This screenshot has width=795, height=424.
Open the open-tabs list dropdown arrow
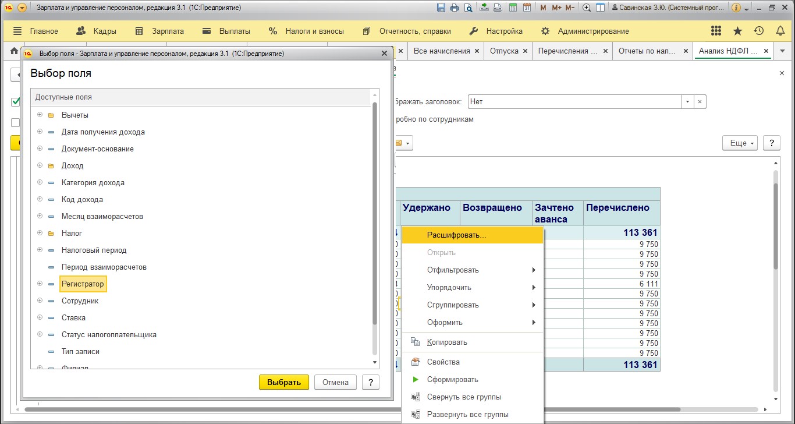[x=782, y=51]
